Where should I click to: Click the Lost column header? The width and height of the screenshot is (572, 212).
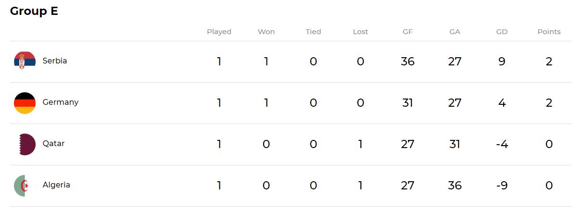click(360, 32)
